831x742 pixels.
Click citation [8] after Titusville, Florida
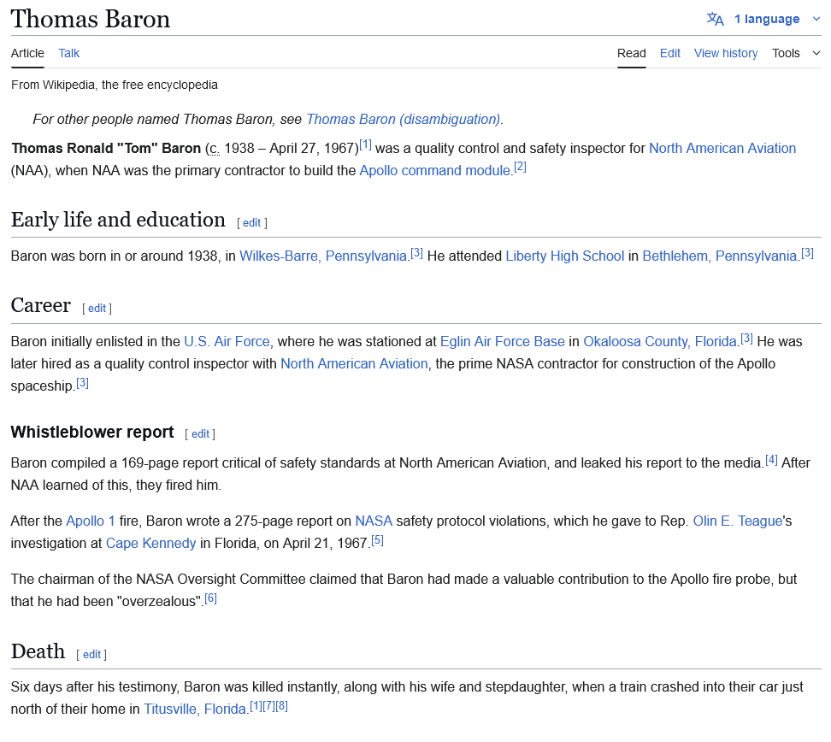pyautogui.click(x=281, y=706)
